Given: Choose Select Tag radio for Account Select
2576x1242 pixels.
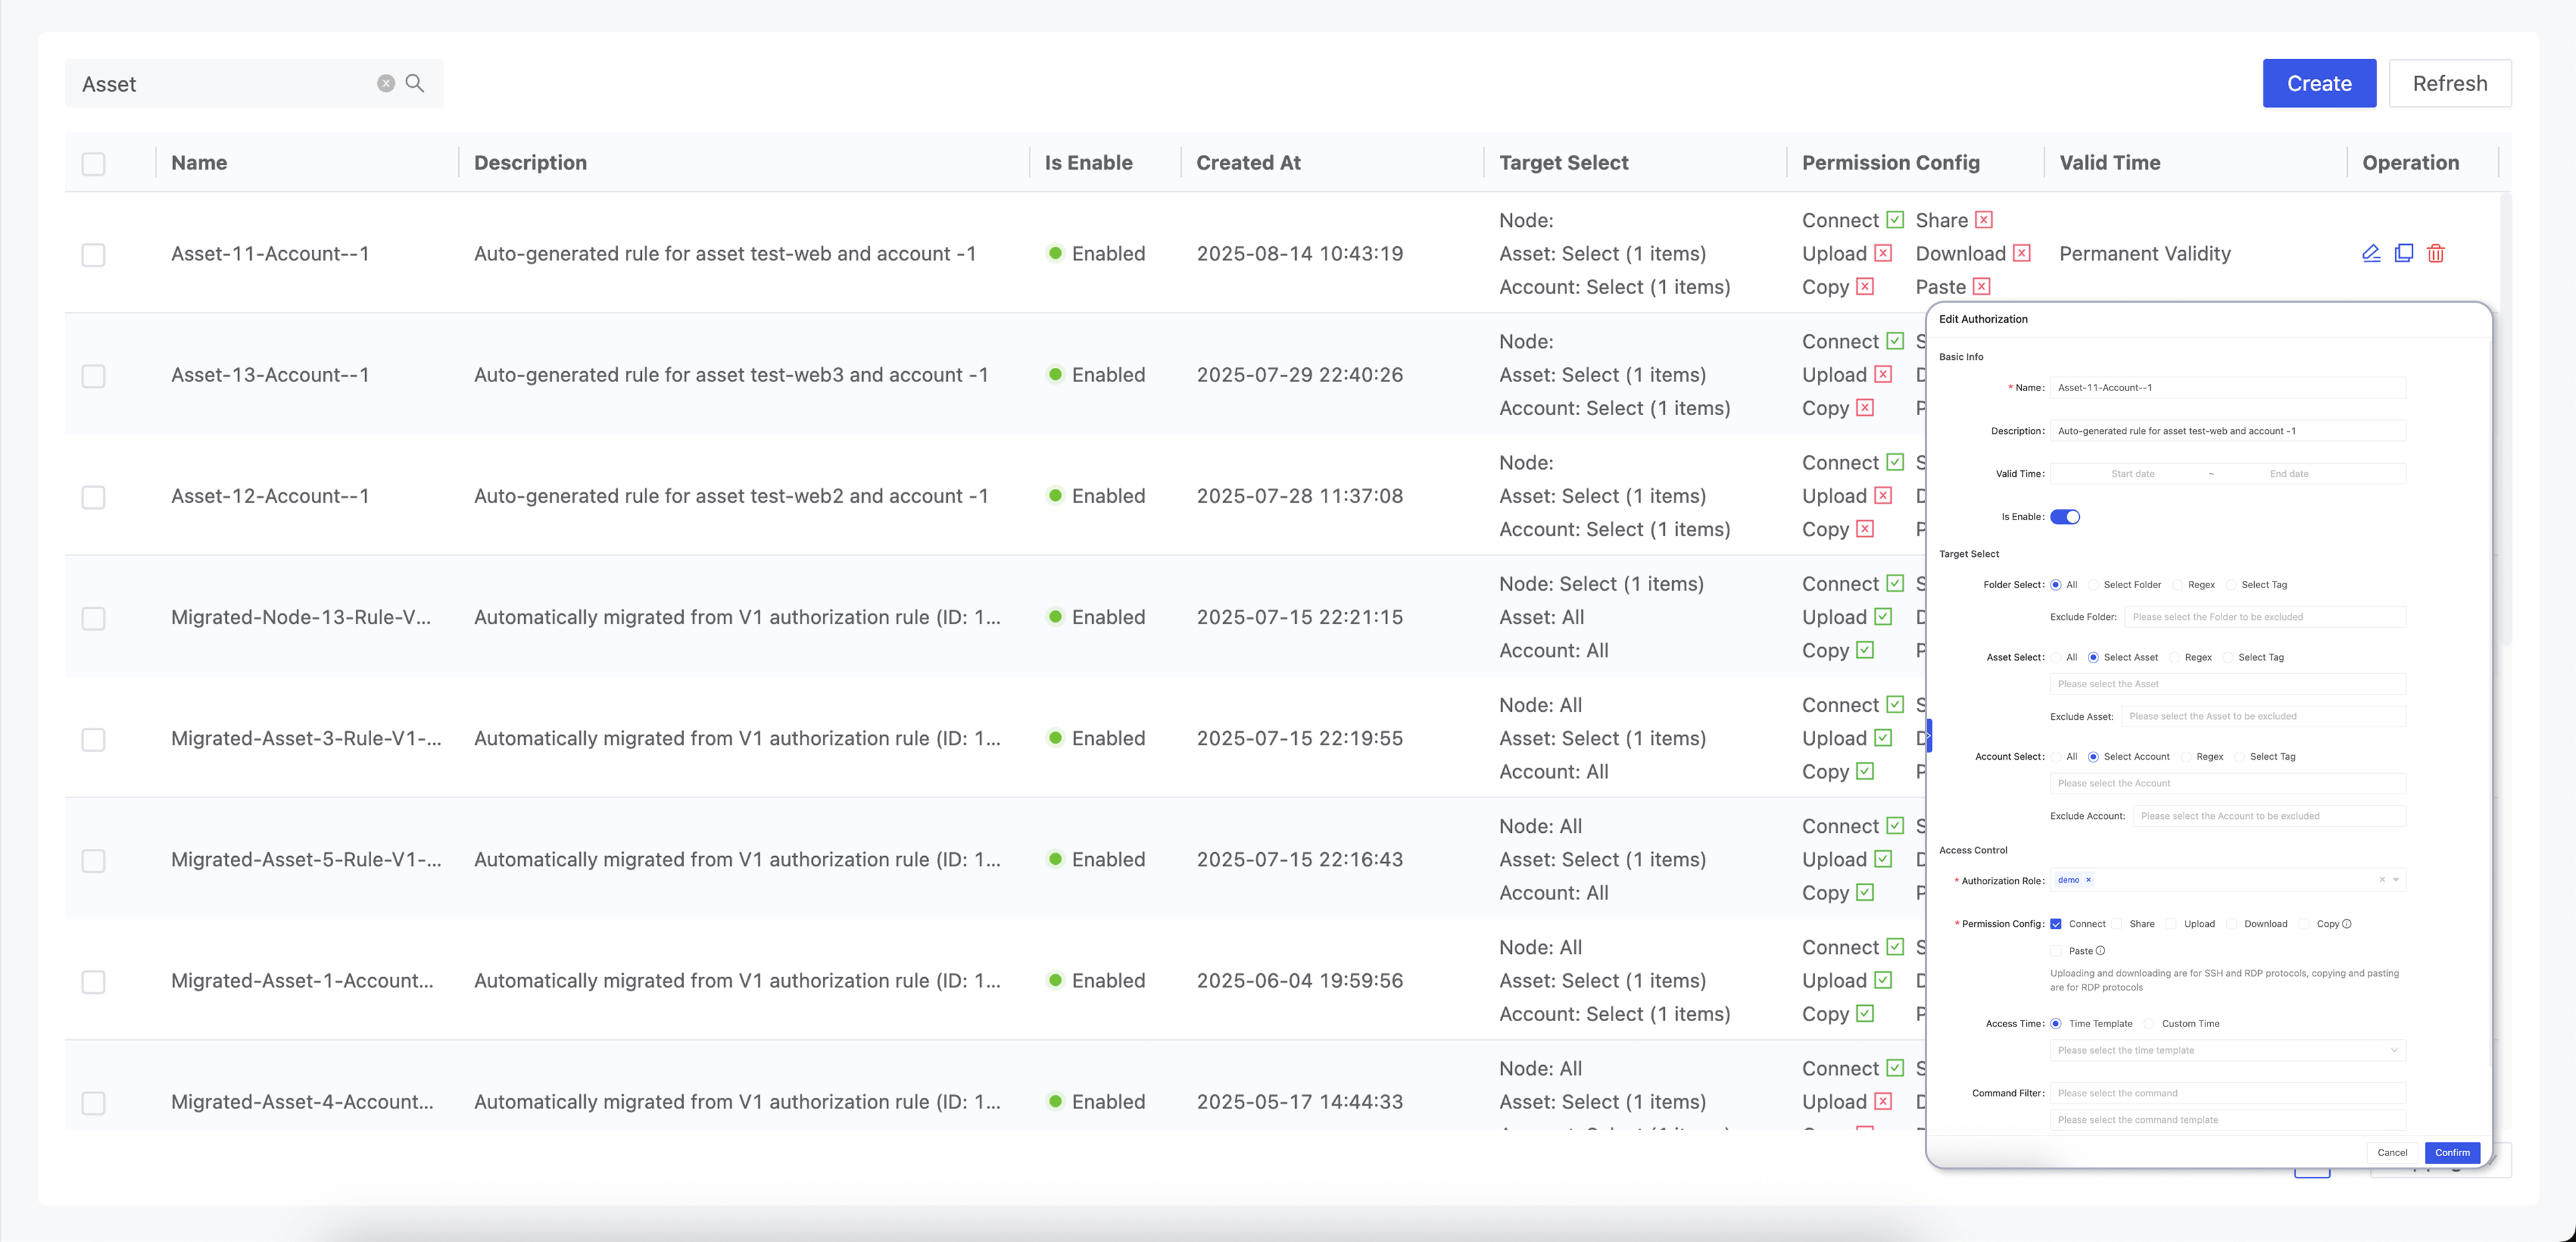Looking at the screenshot, I should click(2239, 757).
